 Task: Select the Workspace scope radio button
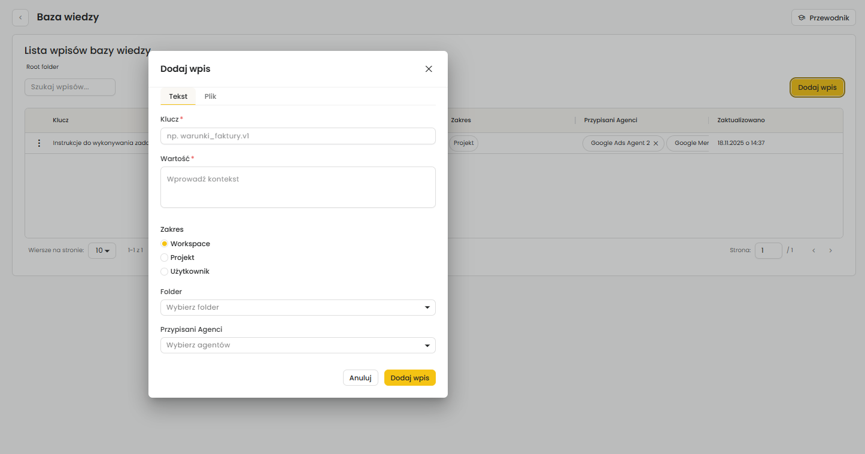coord(165,244)
